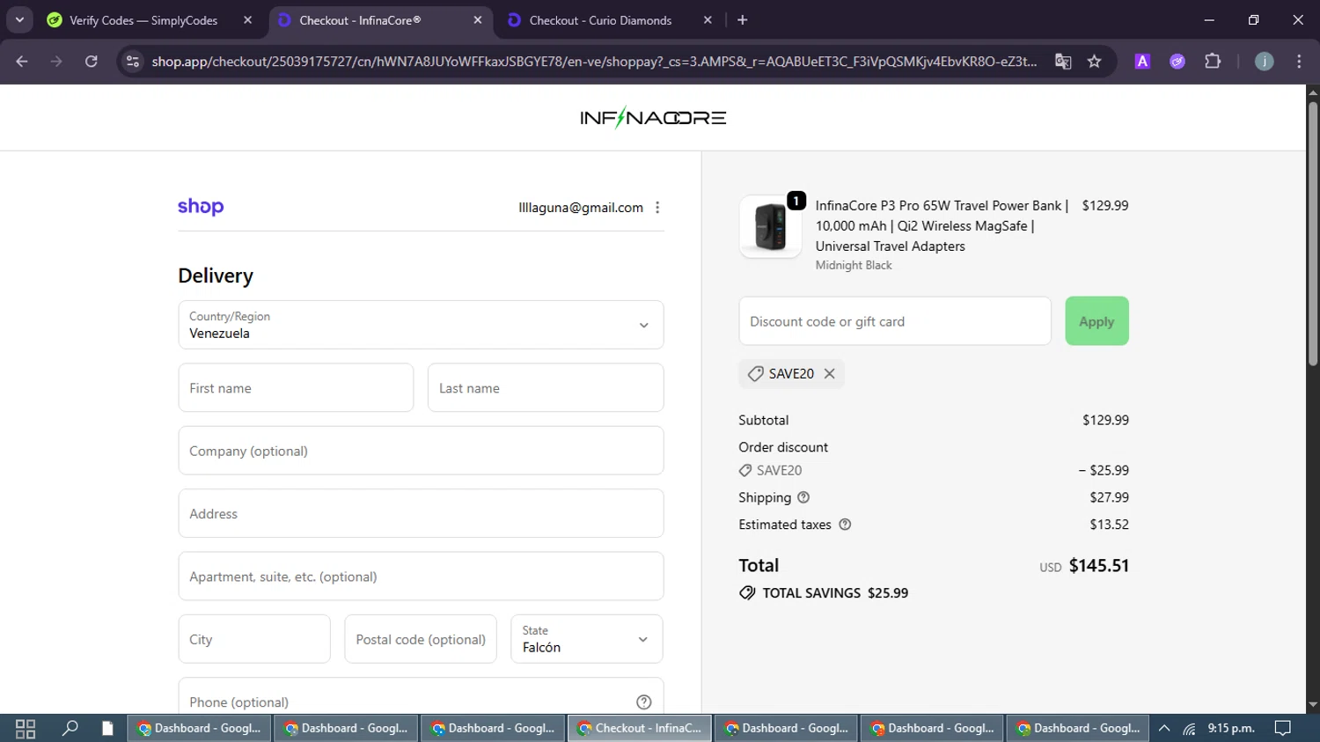The height and width of the screenshot is (742, 1320).
Task: Close the Checkout - Curio Diamonds tab
Action: click(x=708, y=20)
